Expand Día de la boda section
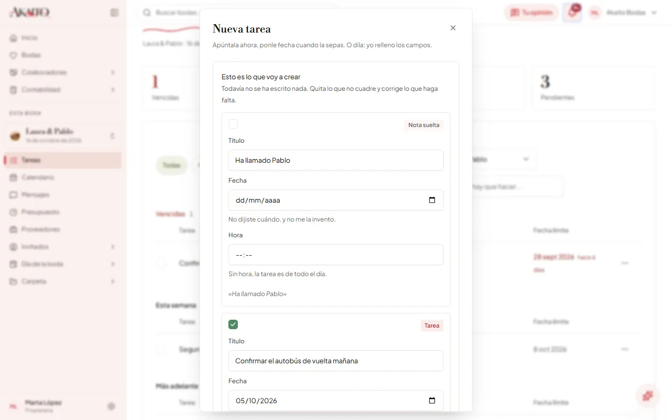 [63, 264]
